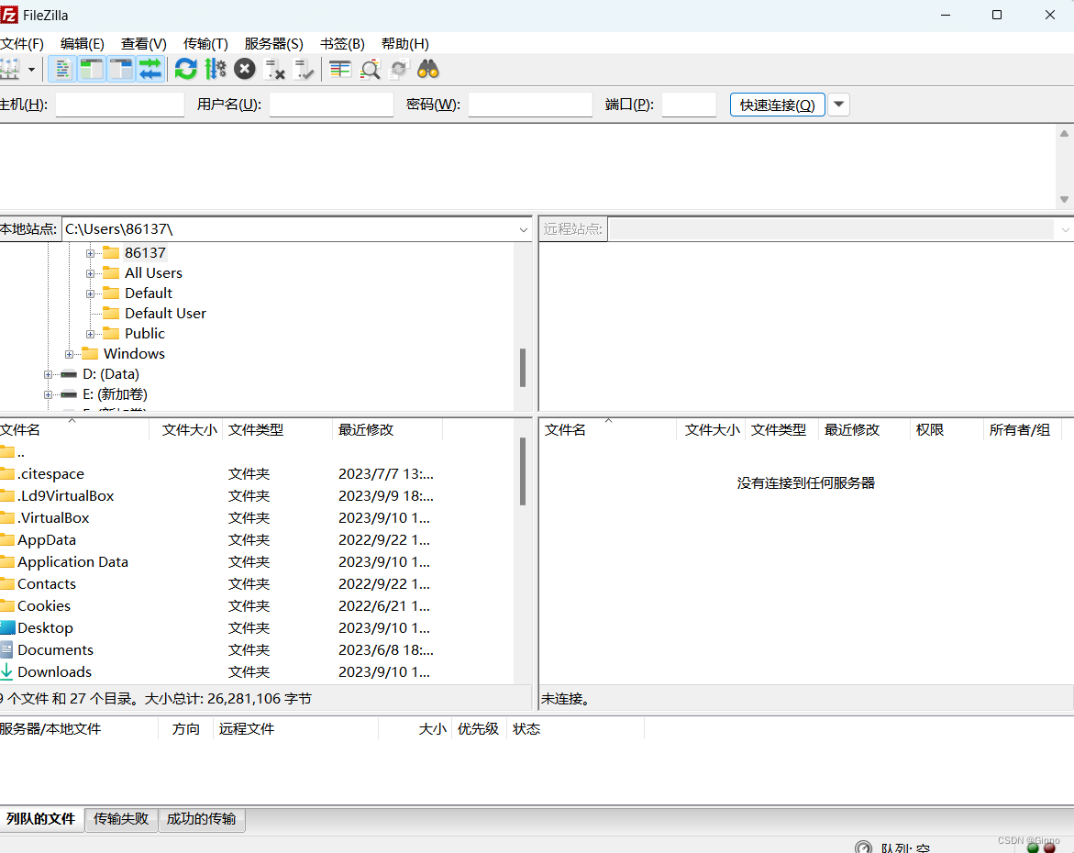Open the Site Manager dropdown arrow

tap(31, 69)
